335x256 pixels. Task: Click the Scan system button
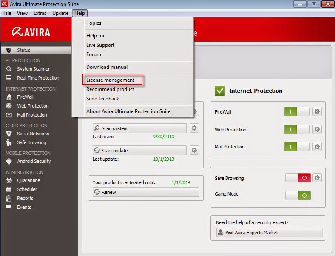point(139,128)
